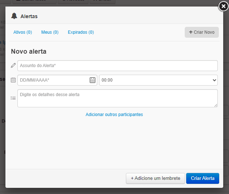Click the Alertas dialog title text
Image resolution: width=229 pixels, height=194 pixels.
[29, 16]
